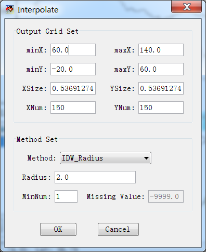Select the "maxX:" label text
The height and width of the screenshot is (252, 206).
click(x=124, y=50)
